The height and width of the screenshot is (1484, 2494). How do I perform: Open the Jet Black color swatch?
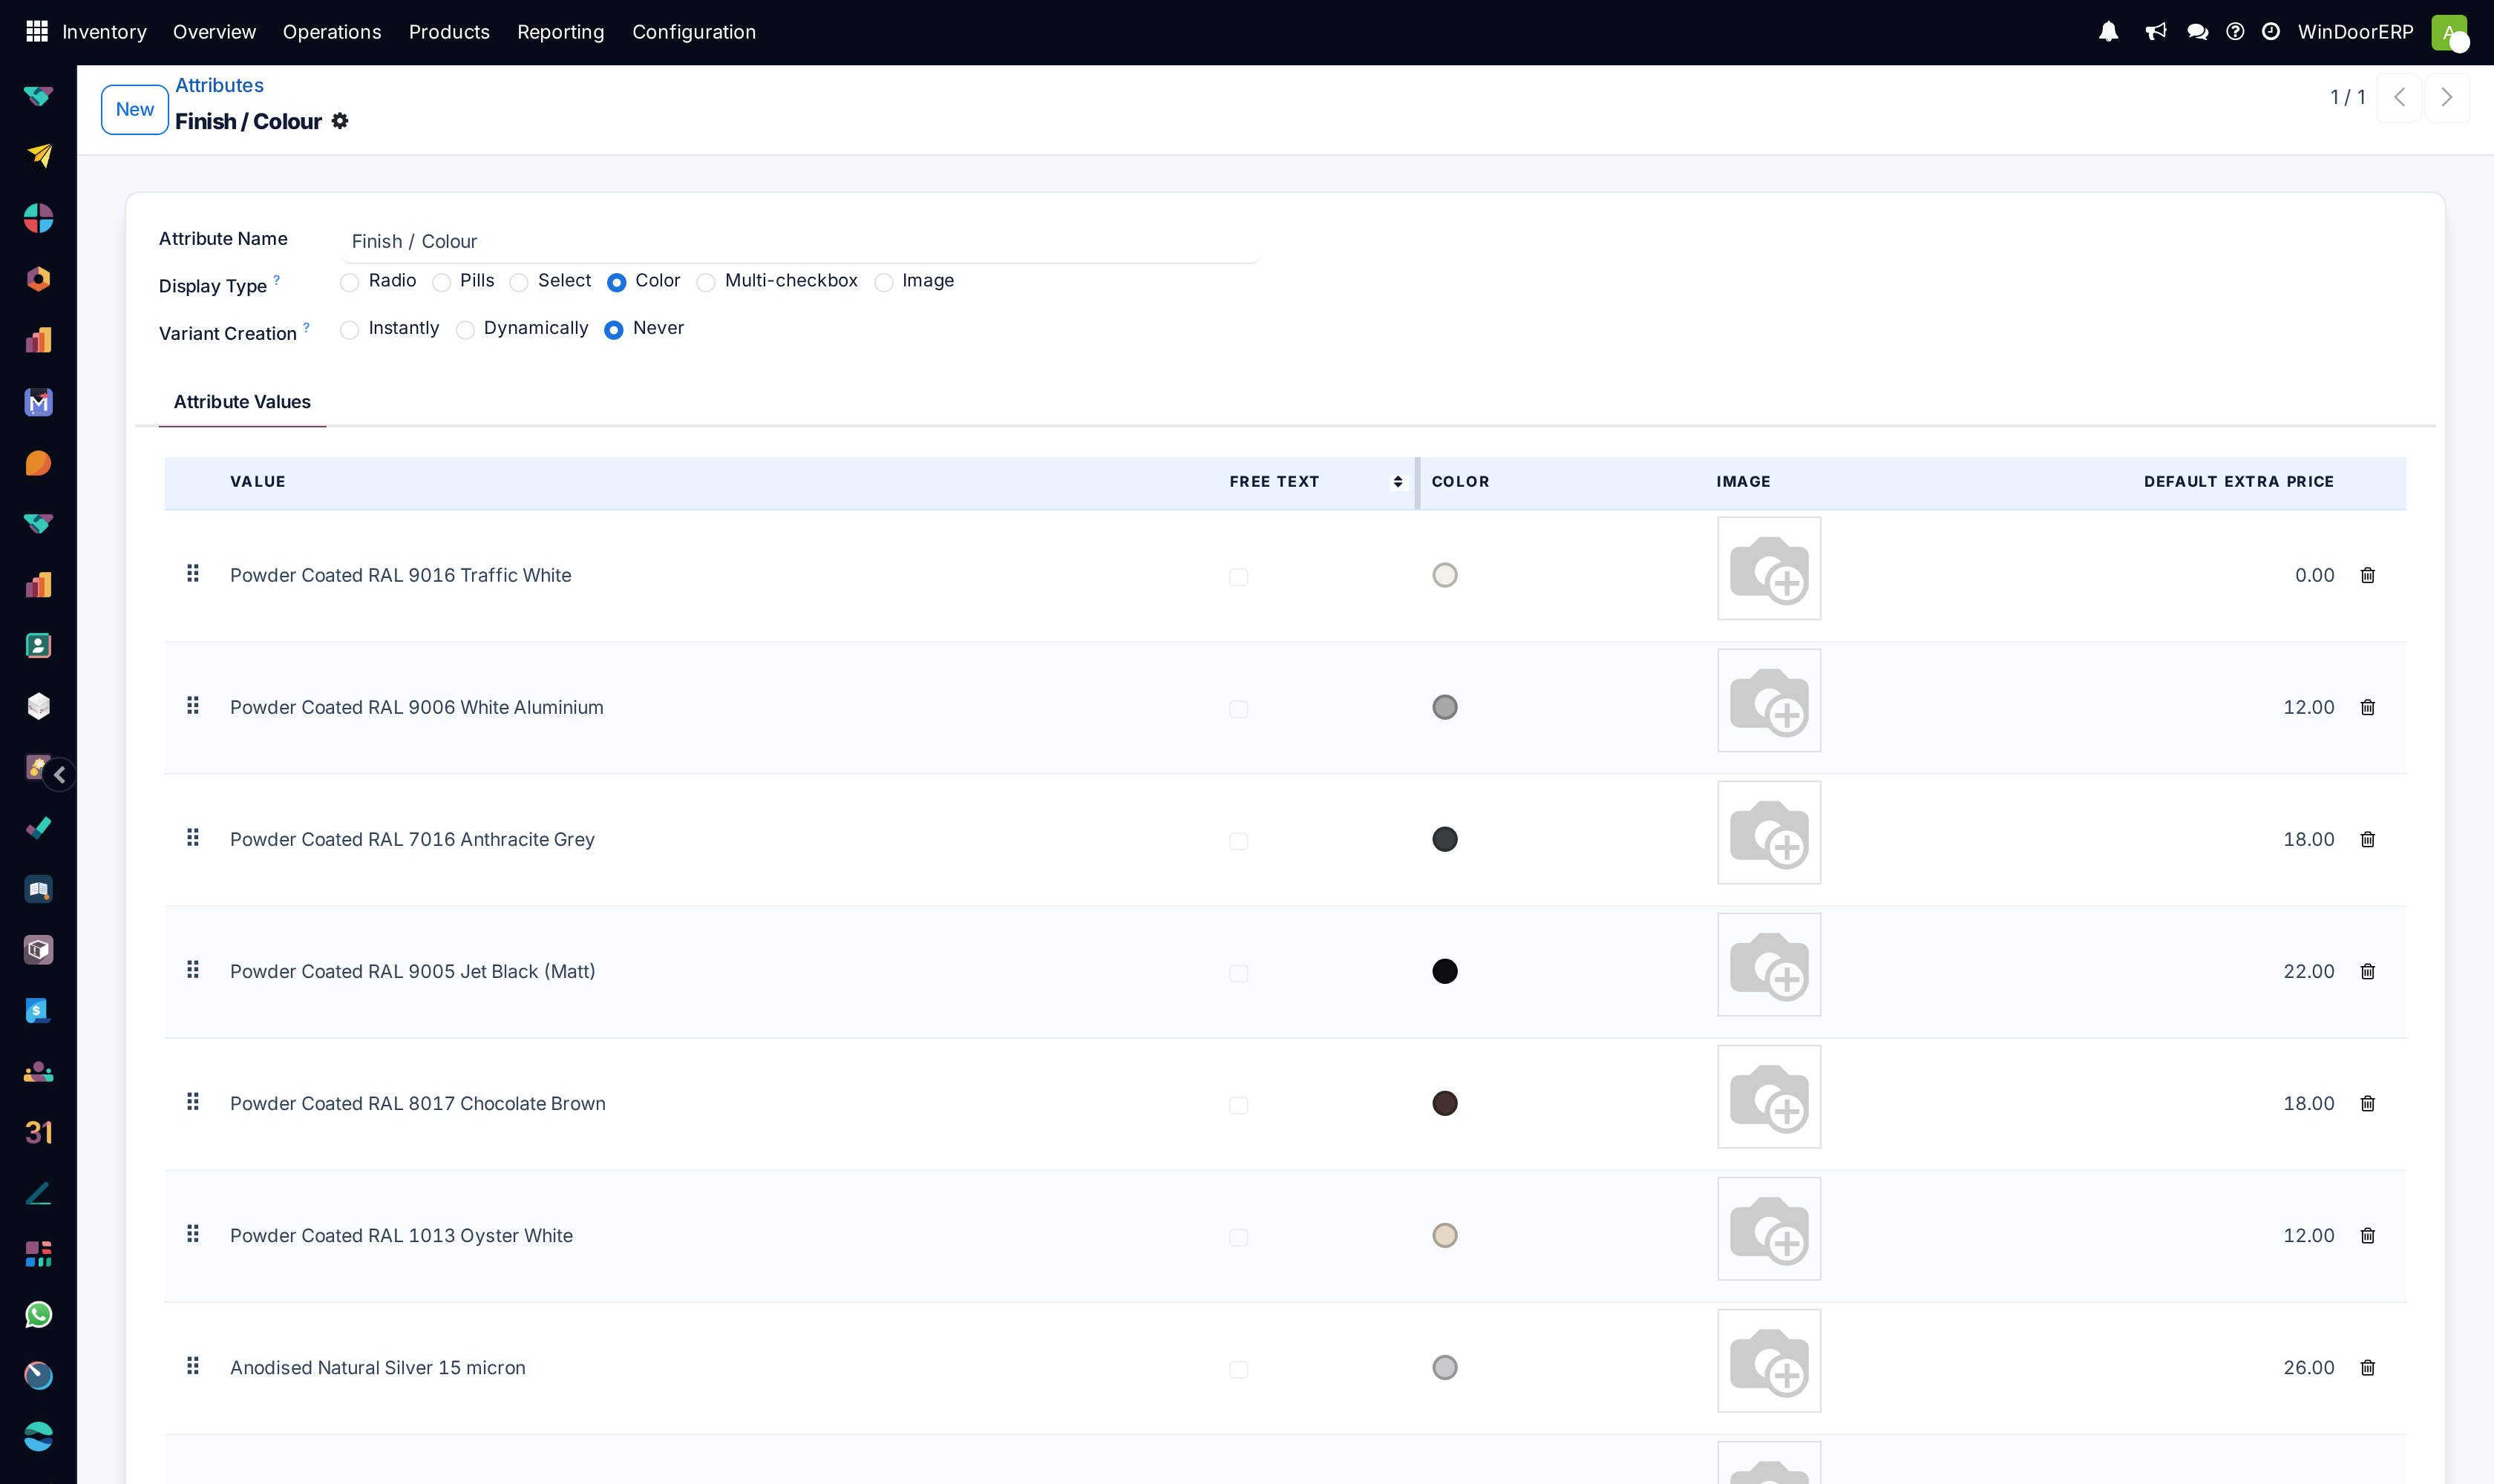click(1444, 971)
